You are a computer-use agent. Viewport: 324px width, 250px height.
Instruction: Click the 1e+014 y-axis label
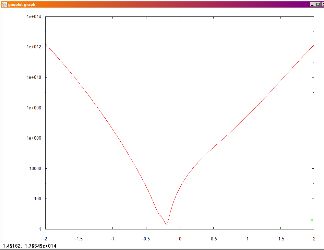tap(34, 16)
